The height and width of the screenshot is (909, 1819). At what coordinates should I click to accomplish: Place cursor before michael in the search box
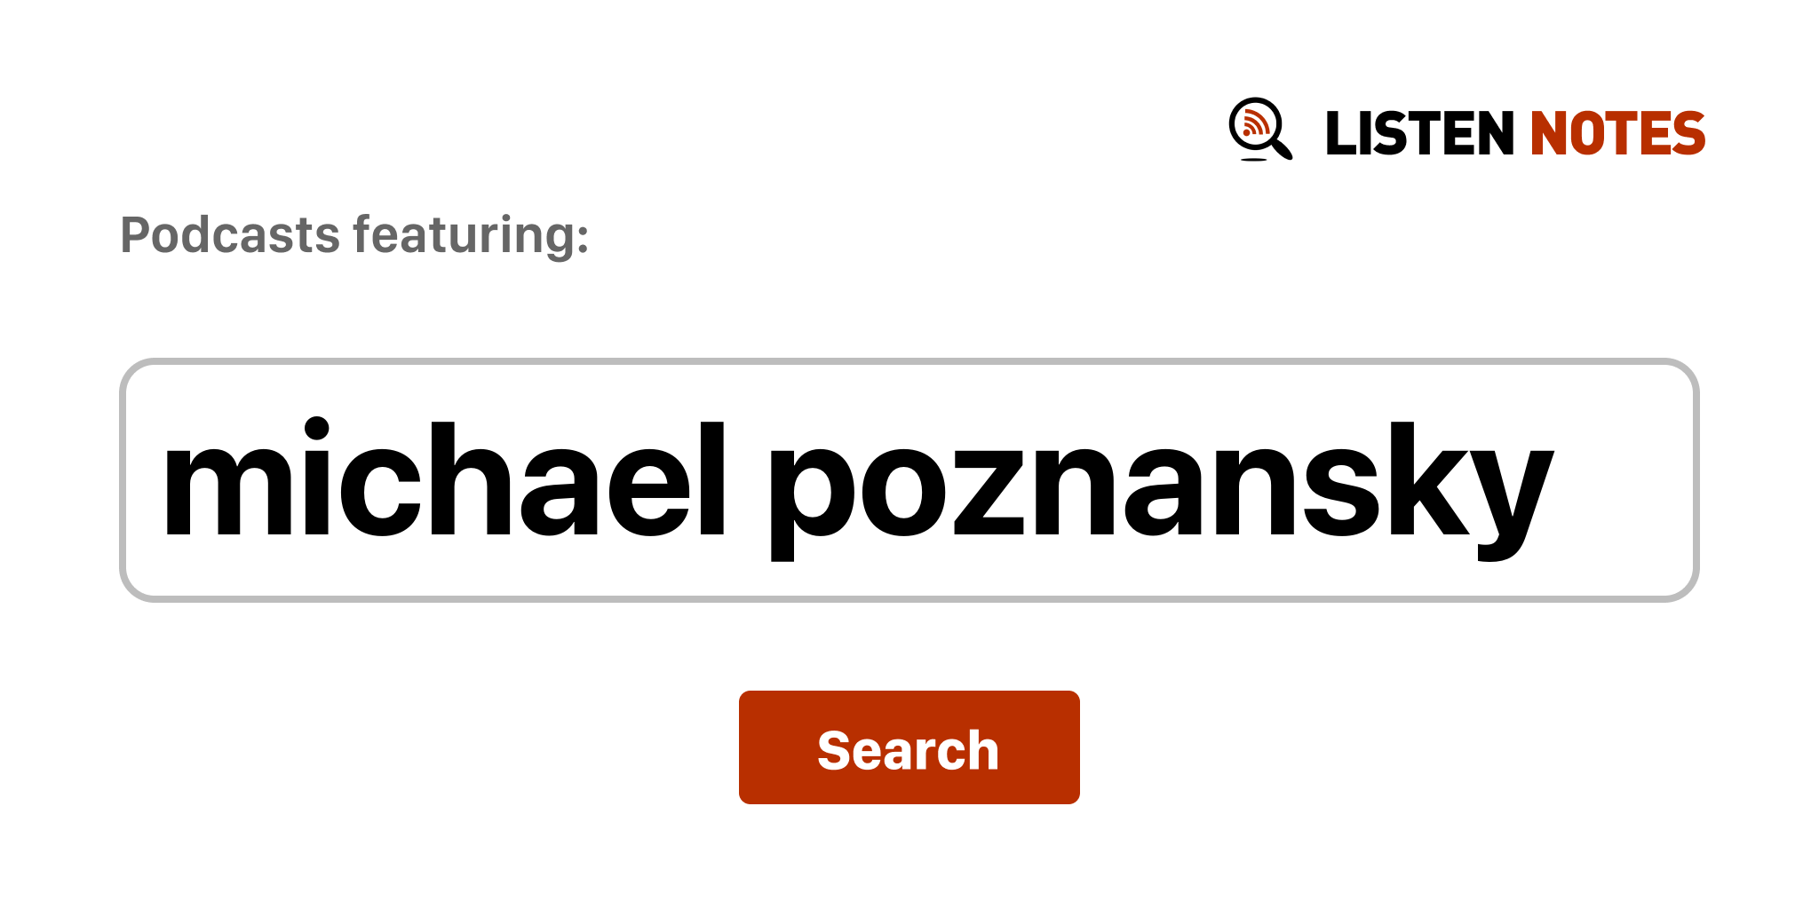pos(162,480)
